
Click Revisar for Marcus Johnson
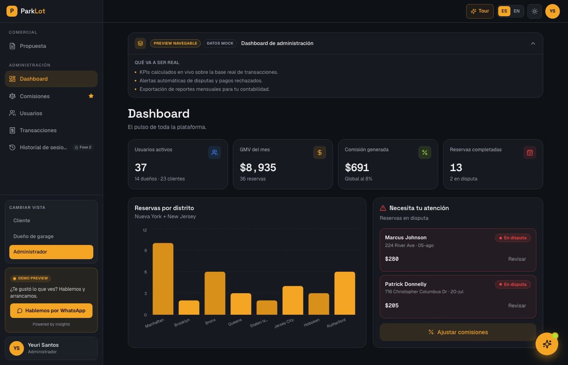tap(517, 259)
